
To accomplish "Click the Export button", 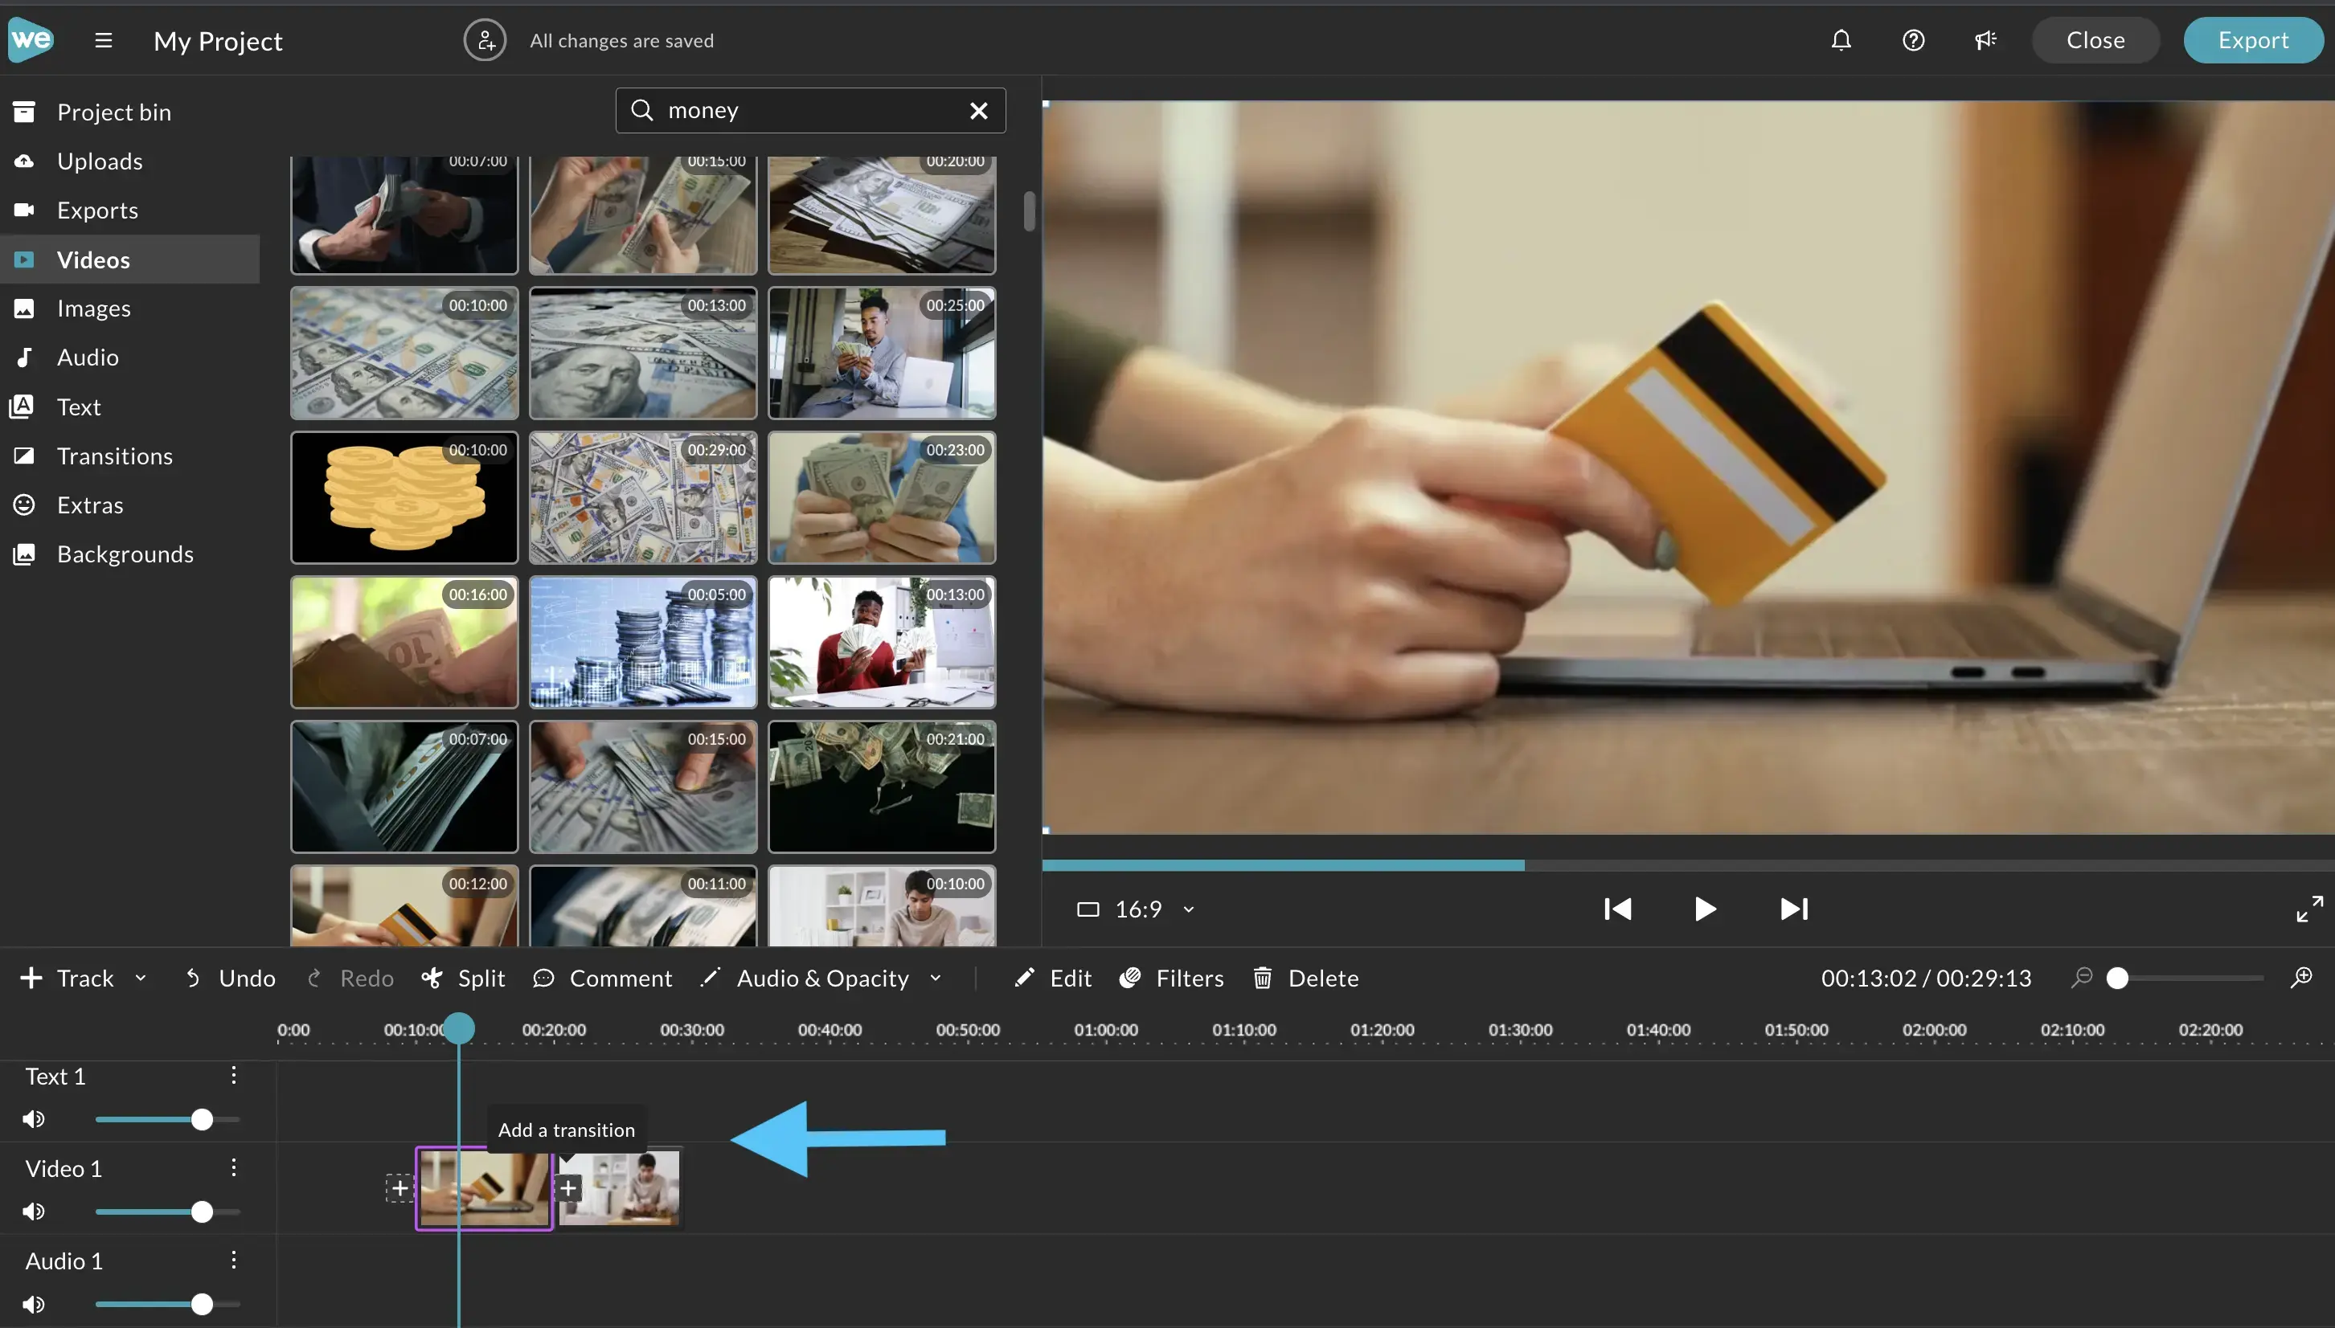I will [2252, 40].
